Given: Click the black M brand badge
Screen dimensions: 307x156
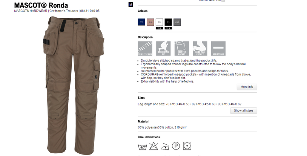Looking at the screenshot, I should [x=130, y=5].
